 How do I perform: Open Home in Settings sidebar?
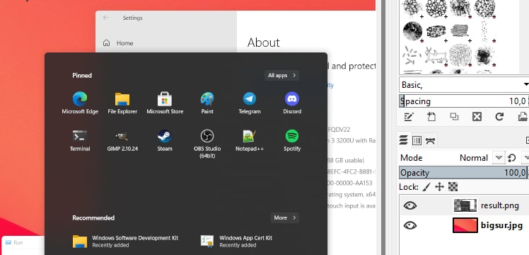click(118, 43)
